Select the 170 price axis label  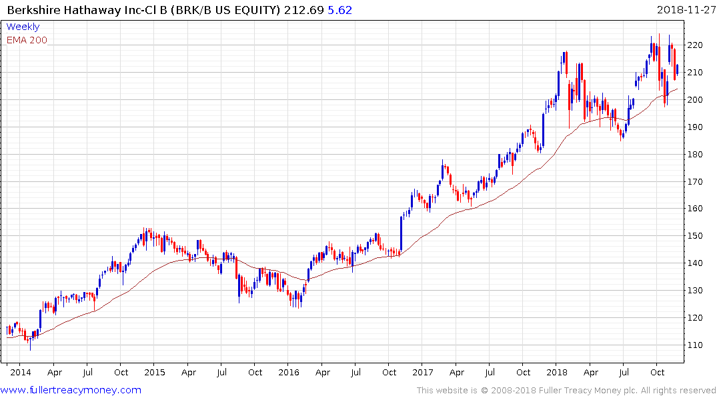pos(694,181)
